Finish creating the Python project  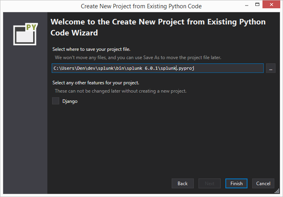tap(236, 184)
